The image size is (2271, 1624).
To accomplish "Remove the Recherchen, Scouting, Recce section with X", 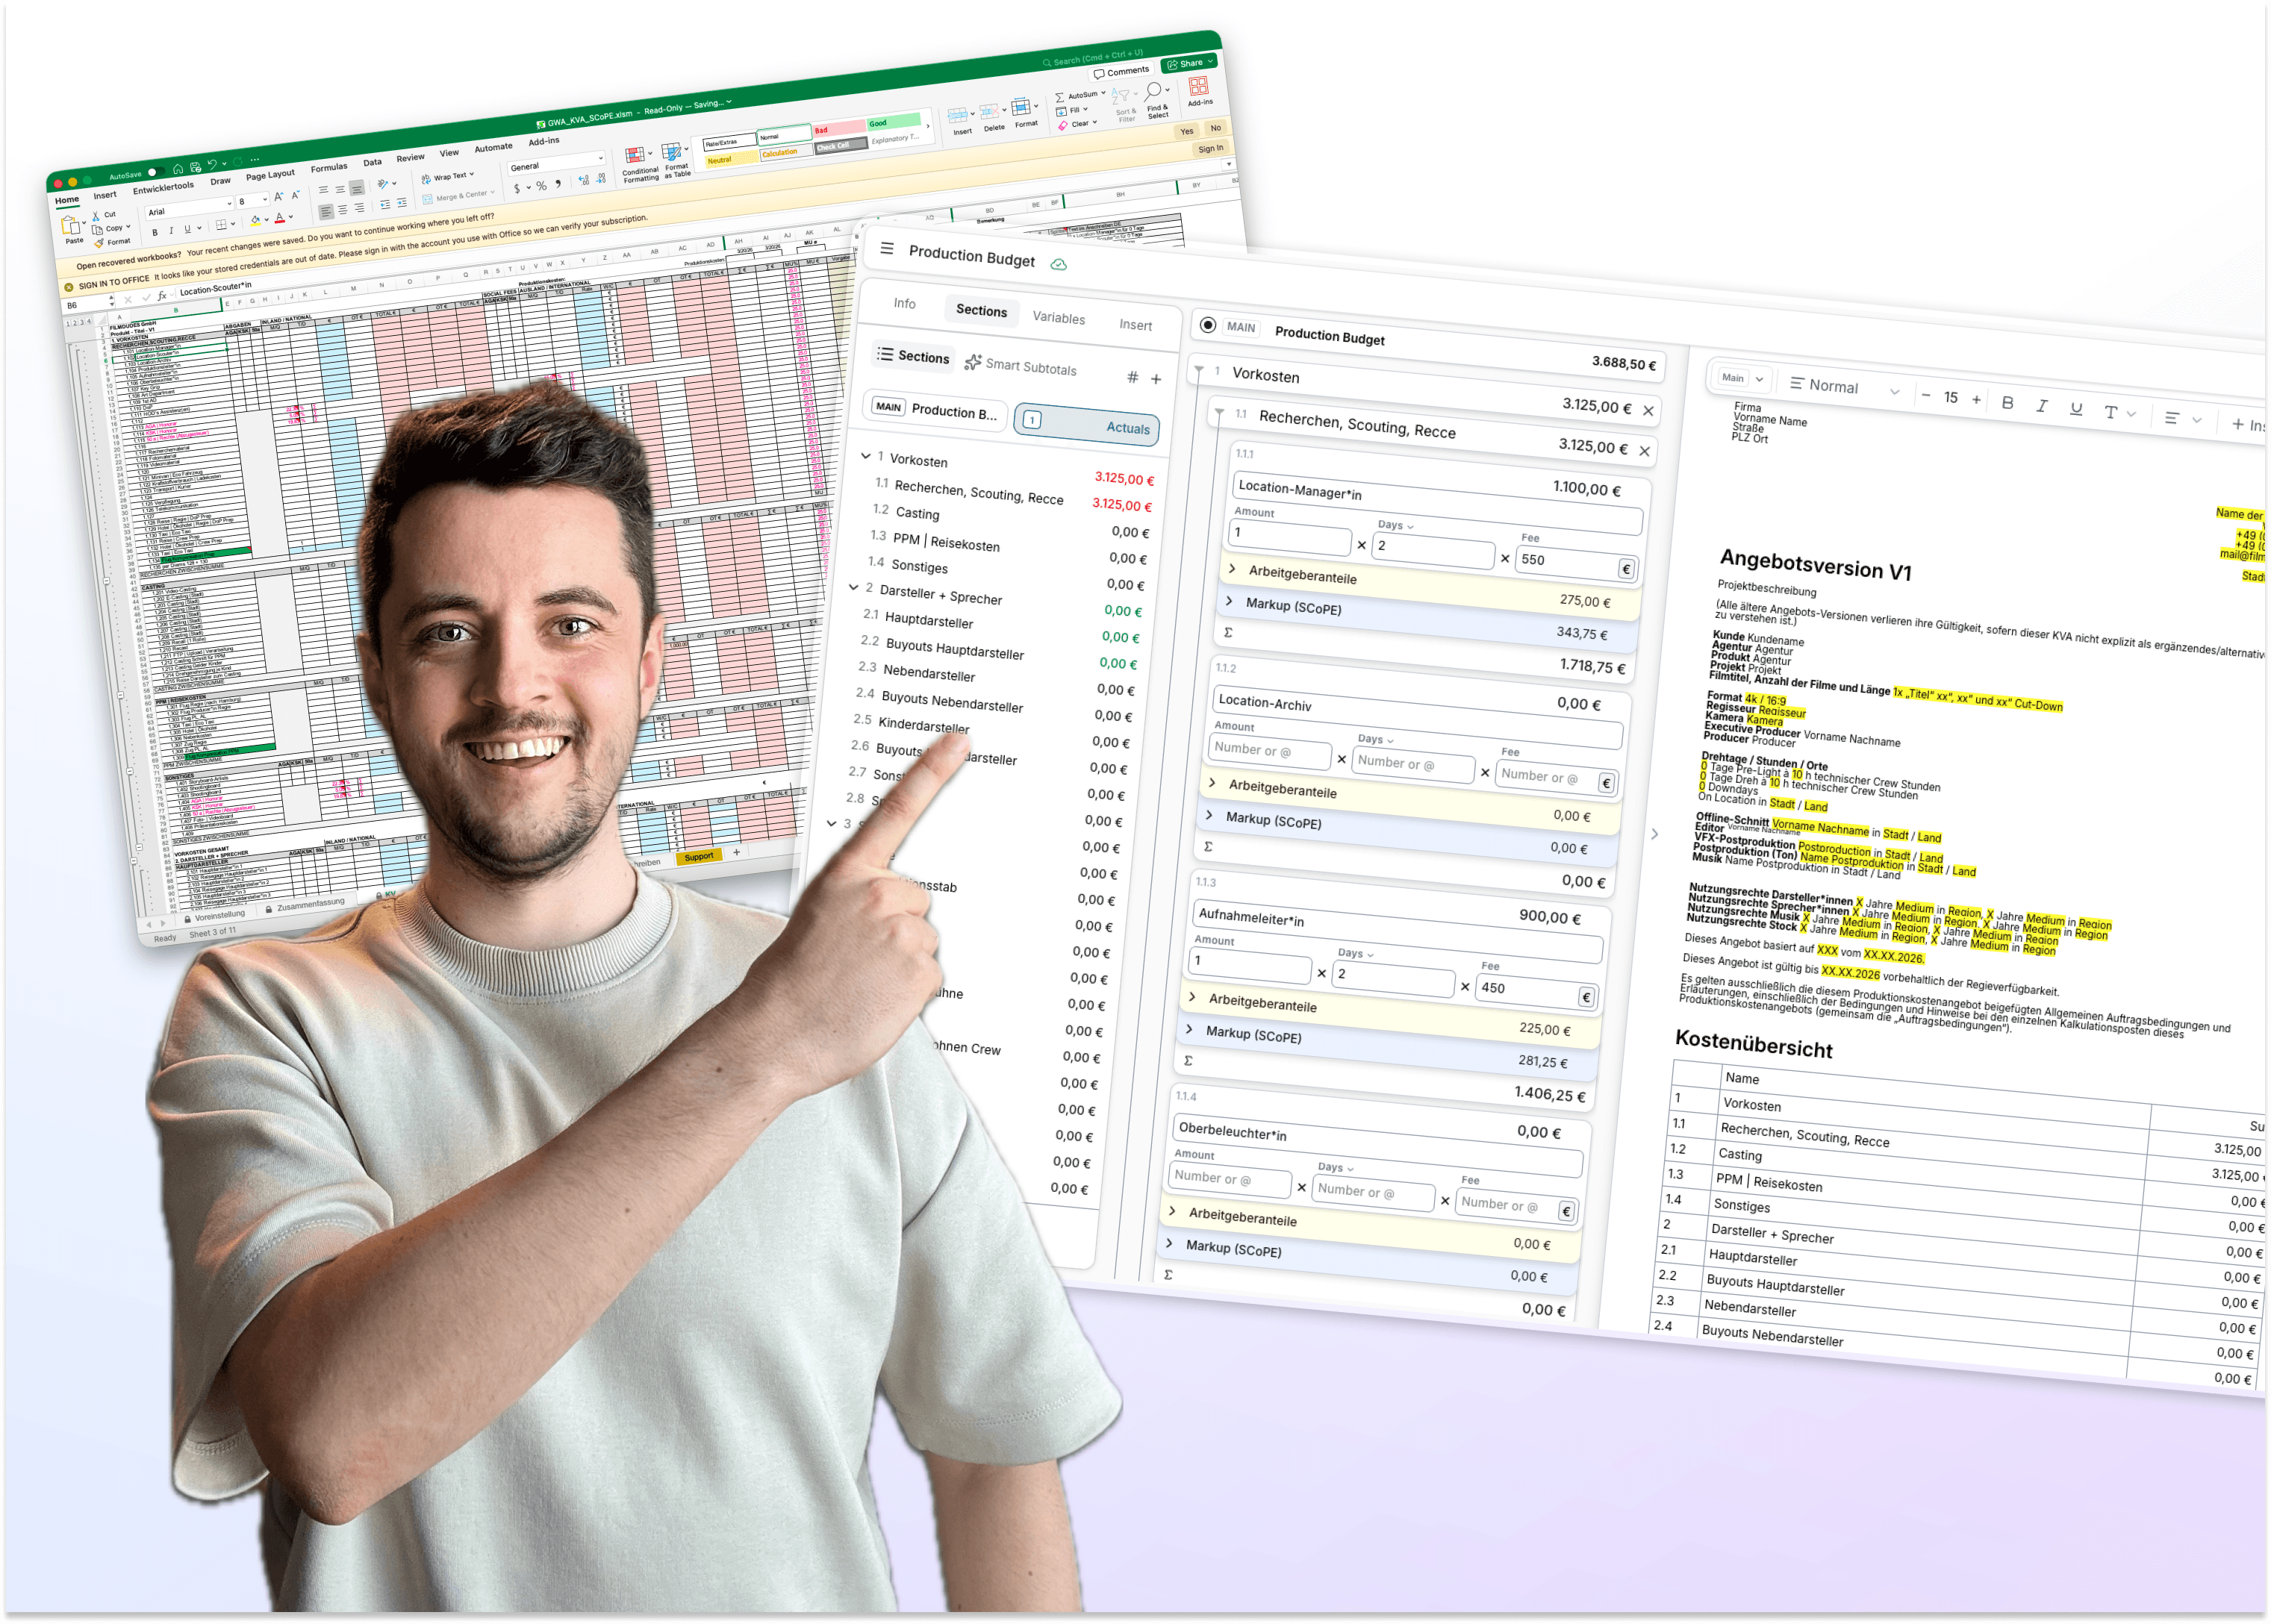I will 1644,451.
